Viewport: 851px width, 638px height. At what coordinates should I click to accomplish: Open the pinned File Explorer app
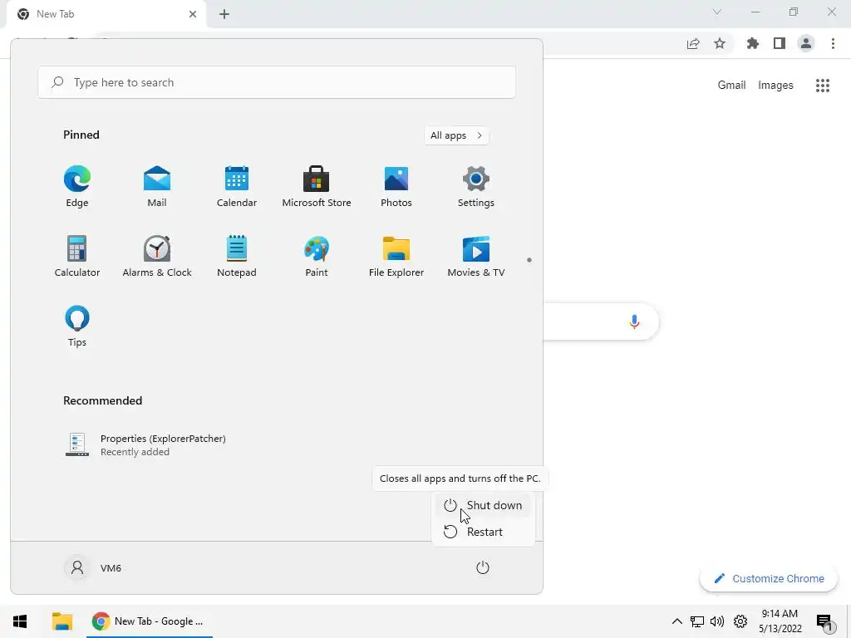(396, 256)
